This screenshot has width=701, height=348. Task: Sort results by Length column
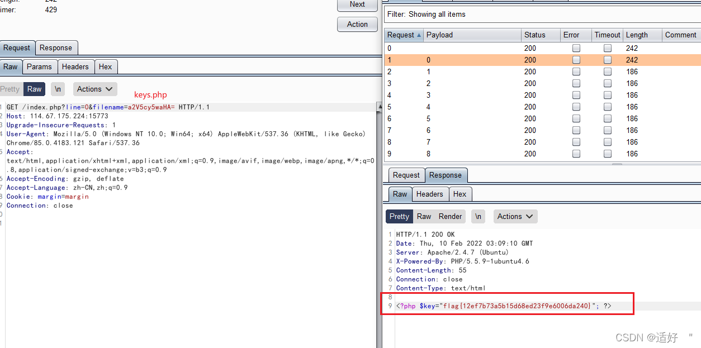pyautogui.click(x=642, y=35)
